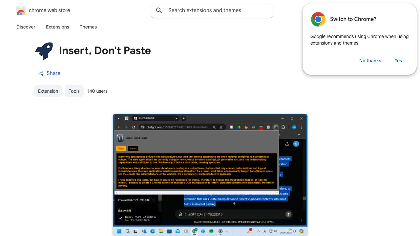Focus the Search extensions and themes field
Viewport: 420px width, 236px height.
tap(212, 10)
